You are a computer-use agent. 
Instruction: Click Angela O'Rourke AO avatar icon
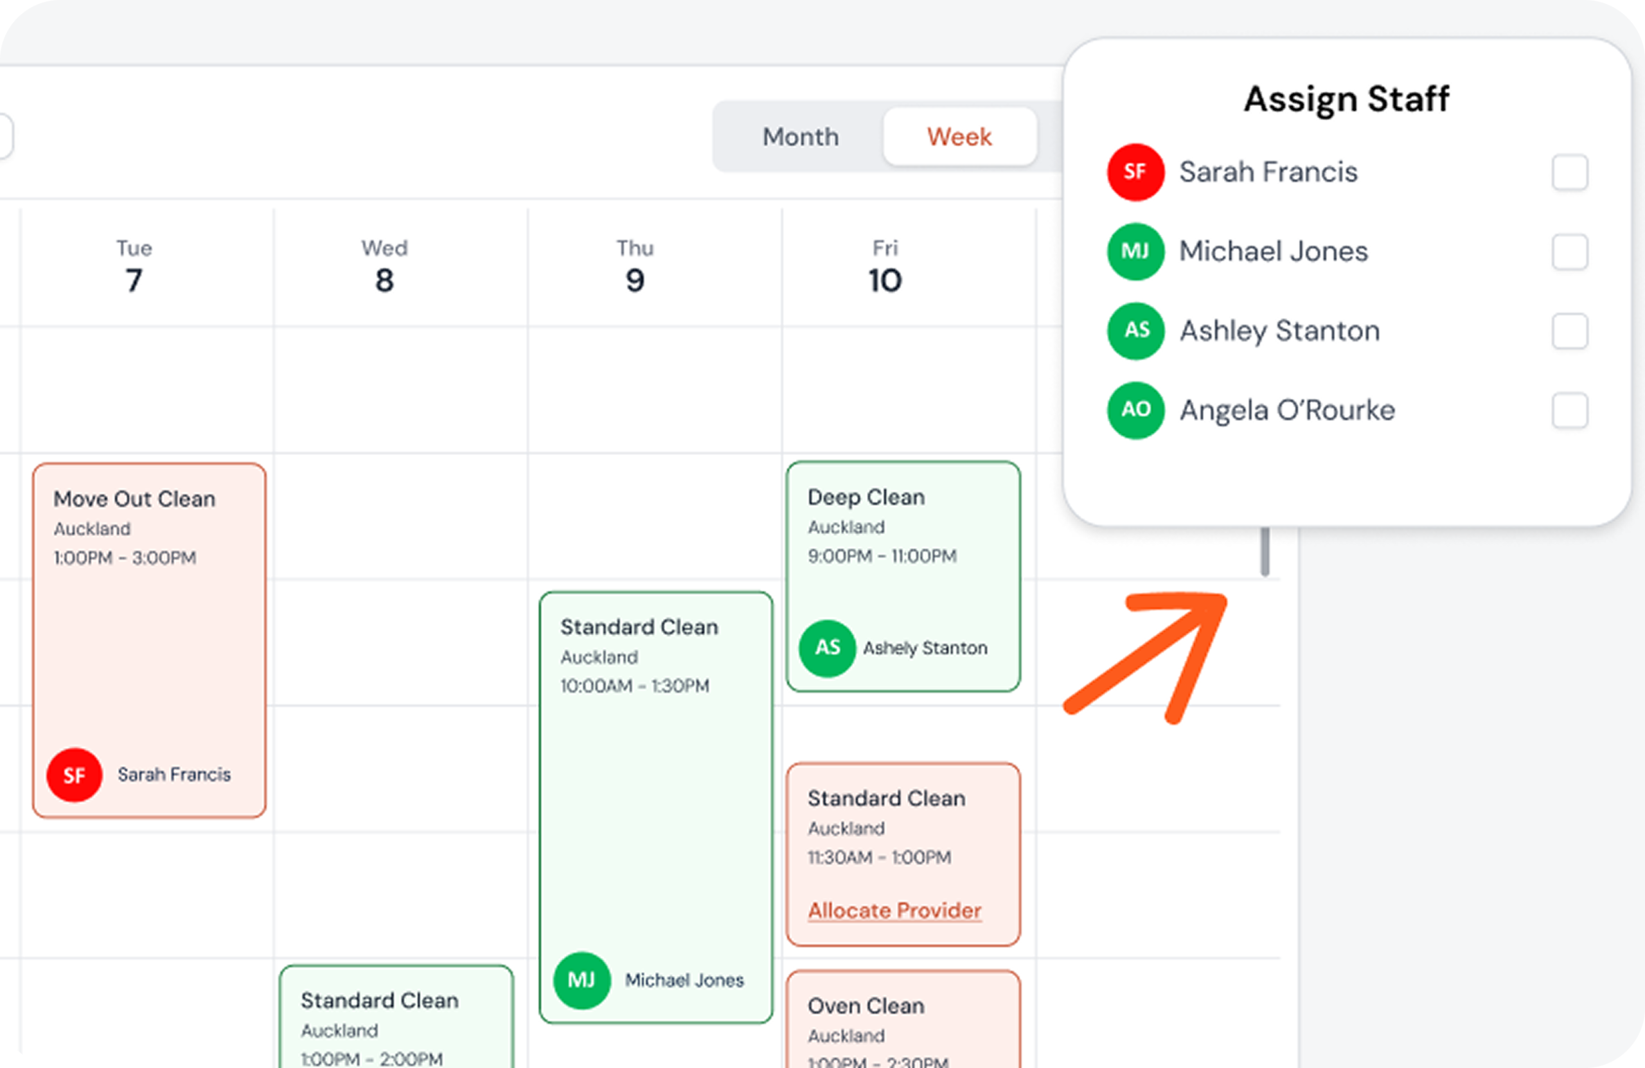(x=1135, y=410)
